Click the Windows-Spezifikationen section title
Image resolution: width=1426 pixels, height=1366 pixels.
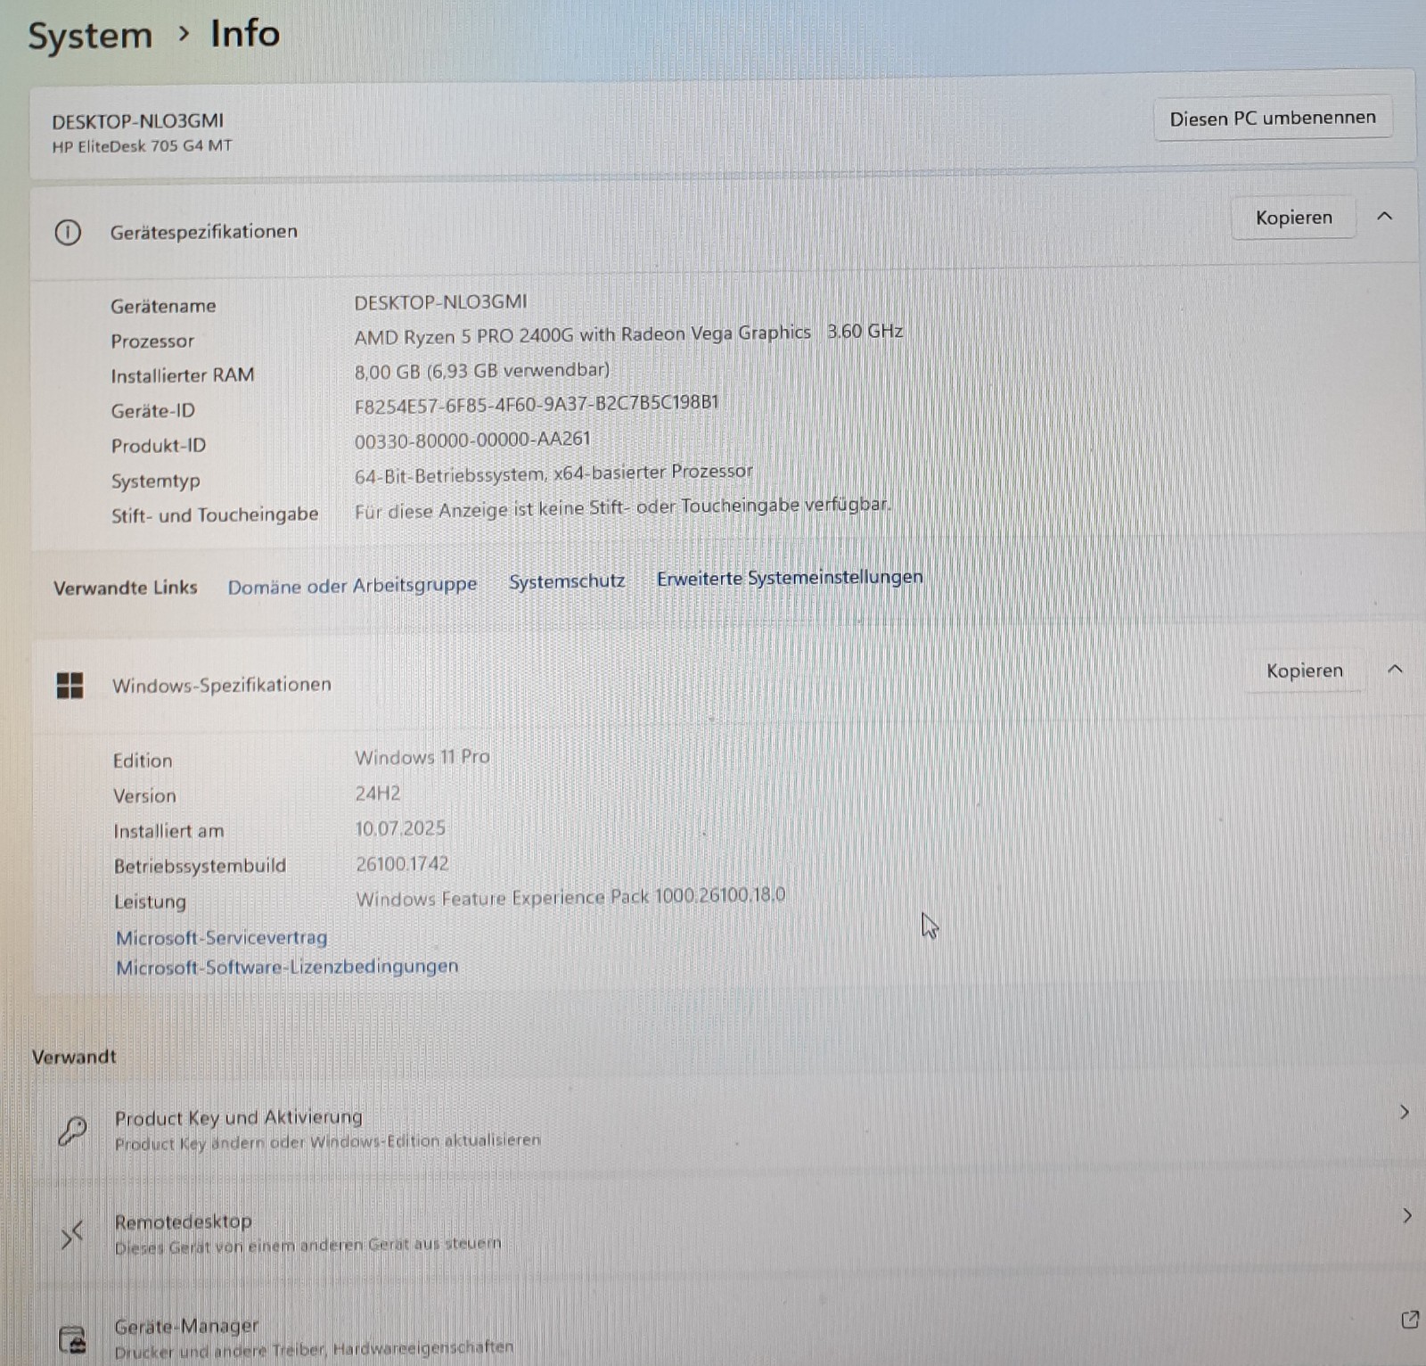point(222,685)
